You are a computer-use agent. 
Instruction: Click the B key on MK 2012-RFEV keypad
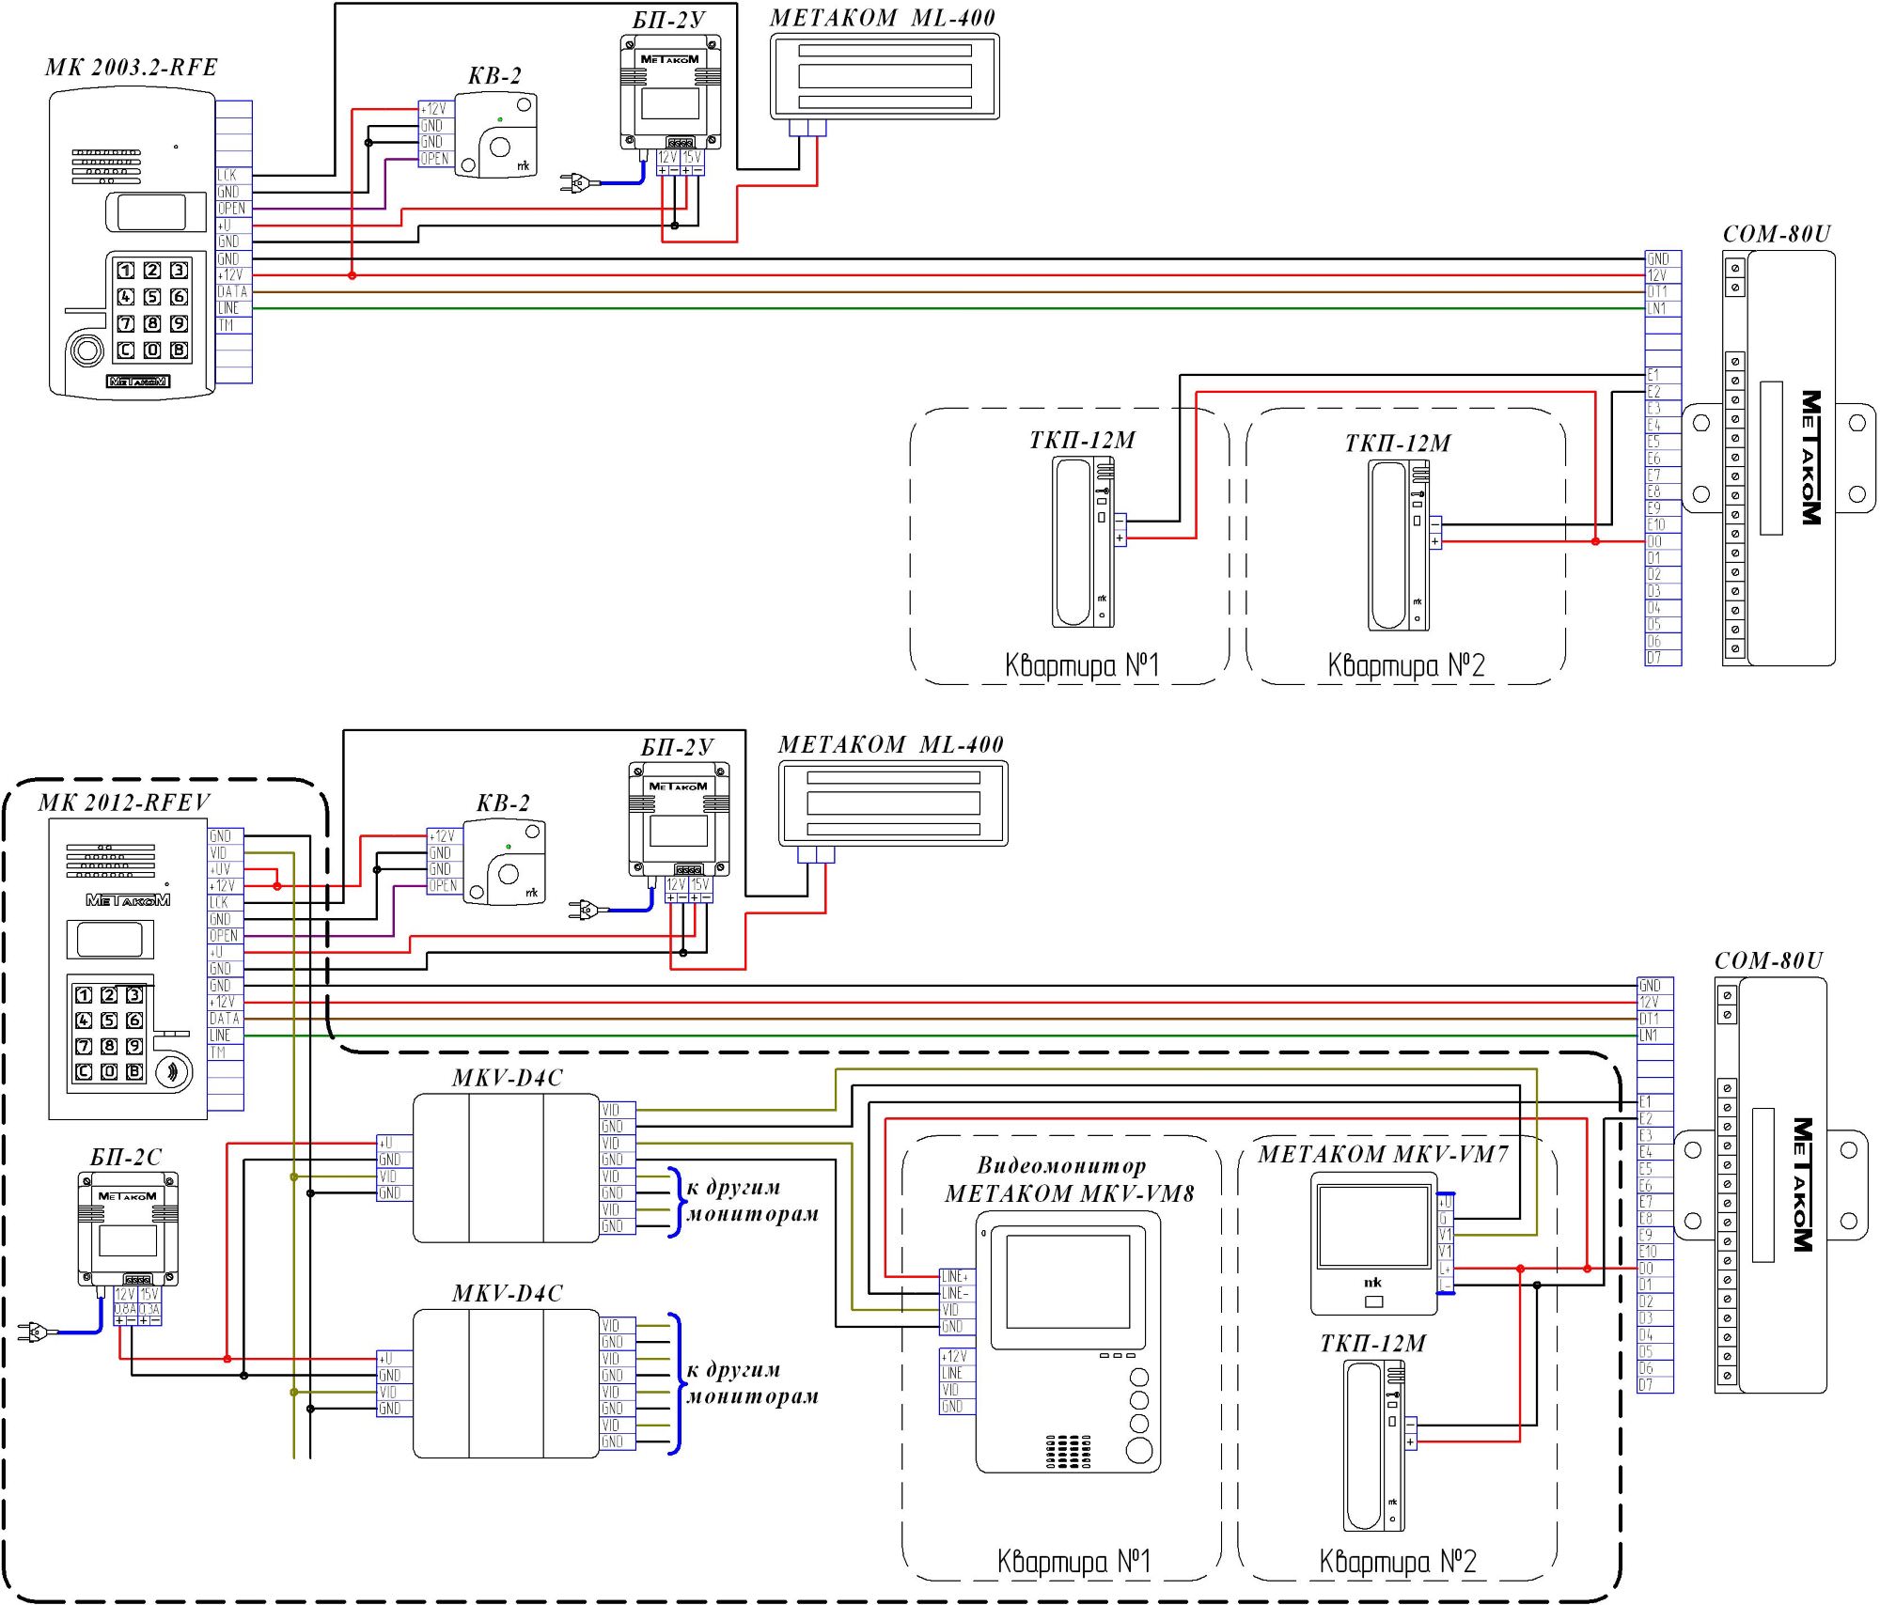tap(134, 1071)
